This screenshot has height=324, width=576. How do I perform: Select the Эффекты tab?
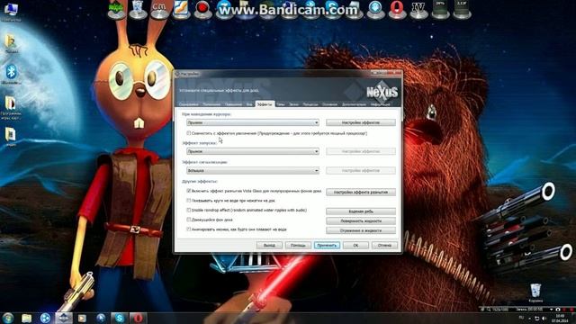point(265,104)
